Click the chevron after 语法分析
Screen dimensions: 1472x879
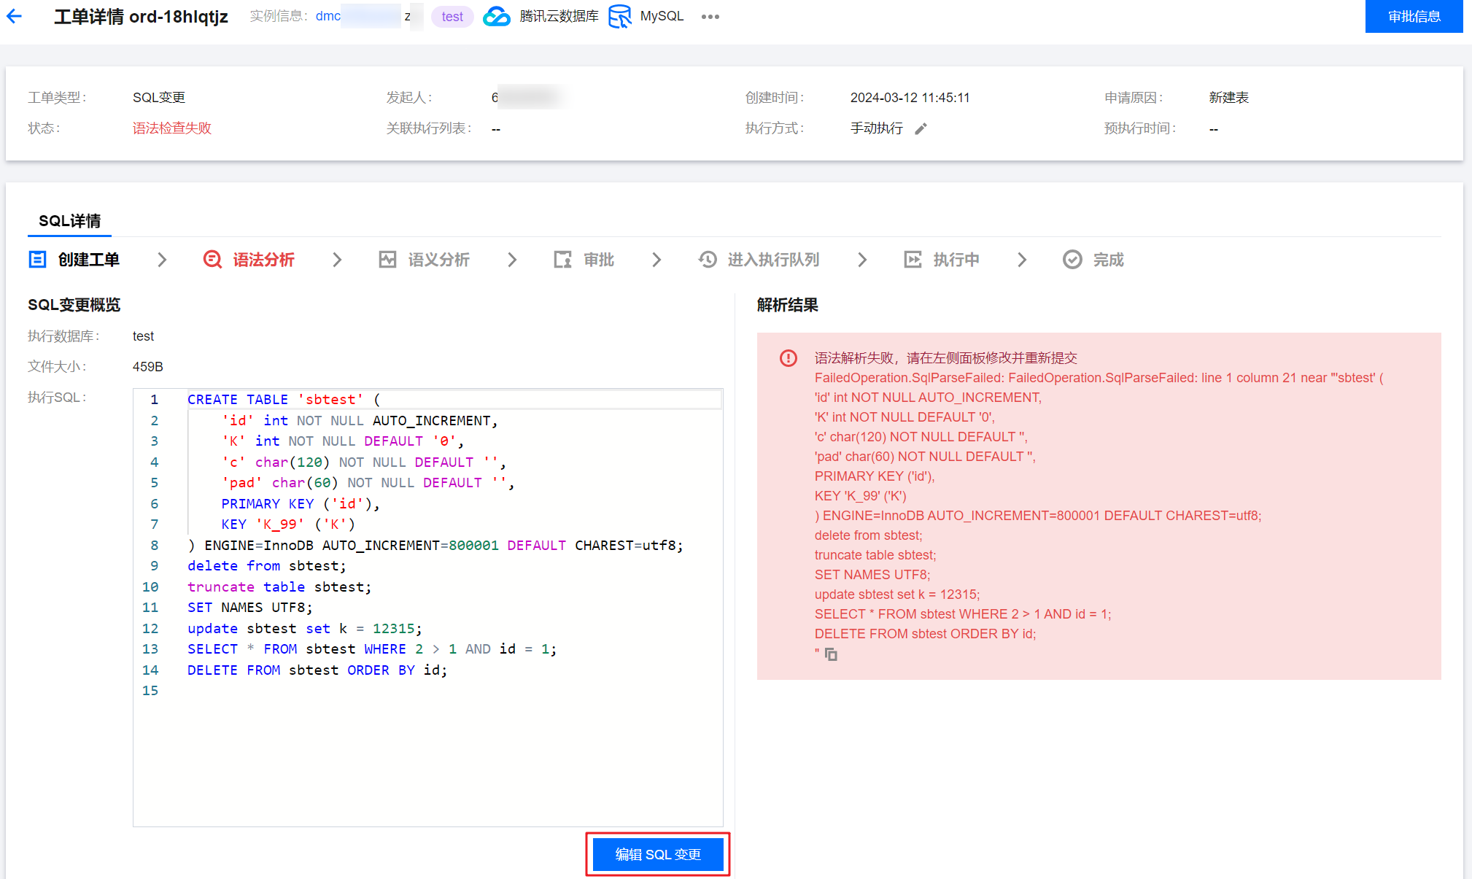click(x=337, y=260)
